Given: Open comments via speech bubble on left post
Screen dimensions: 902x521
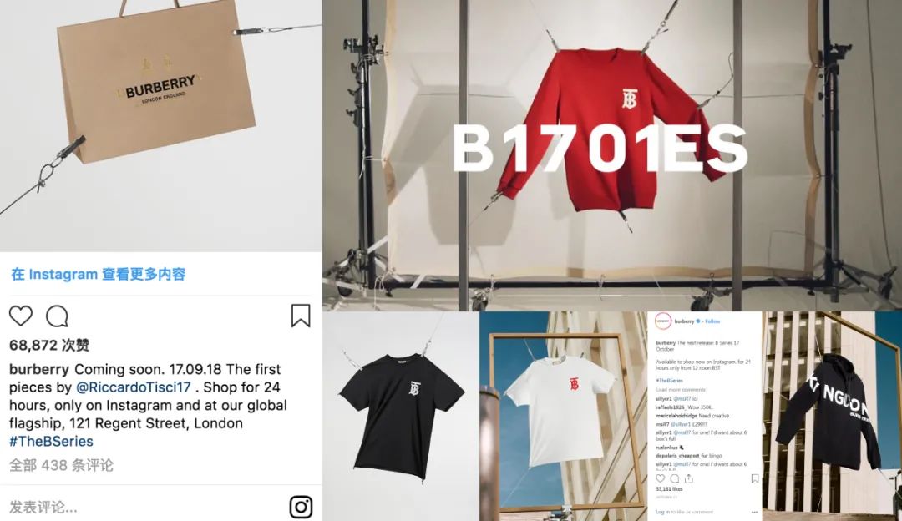Looking at the screenshot, I should coord(57,316).
